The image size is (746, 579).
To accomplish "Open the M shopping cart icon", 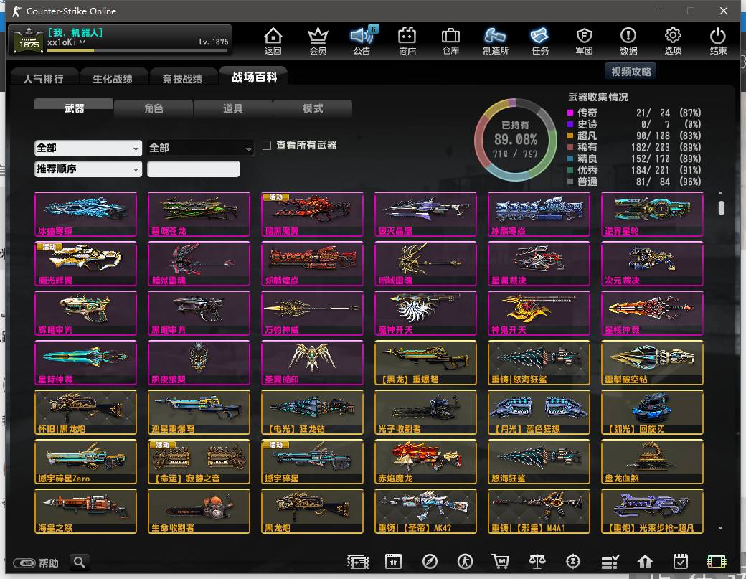I will click(x=501, y=562).
